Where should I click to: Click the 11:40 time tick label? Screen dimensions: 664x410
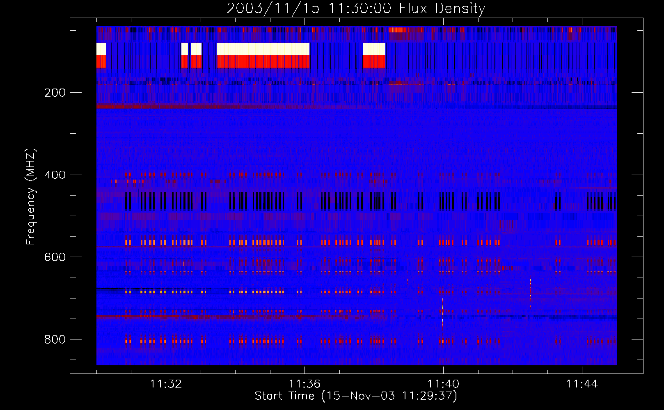point(443,384)
